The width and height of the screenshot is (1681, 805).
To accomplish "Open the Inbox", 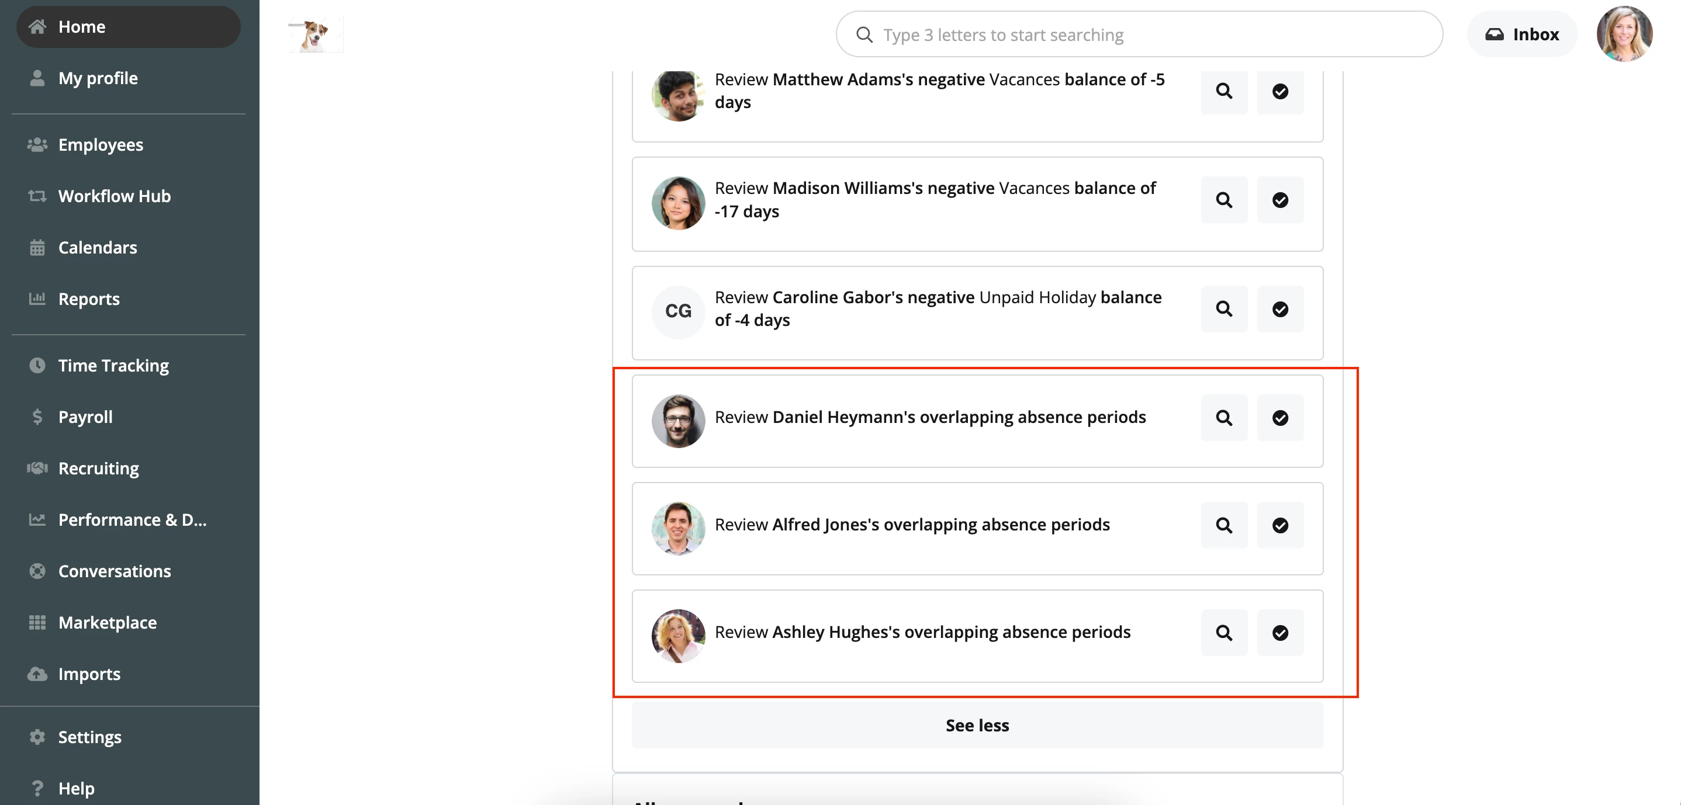I will (x=1522, y=34).
